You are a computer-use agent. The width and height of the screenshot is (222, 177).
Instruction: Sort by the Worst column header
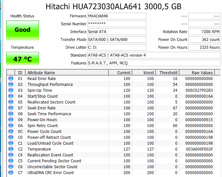pos(144,72)
